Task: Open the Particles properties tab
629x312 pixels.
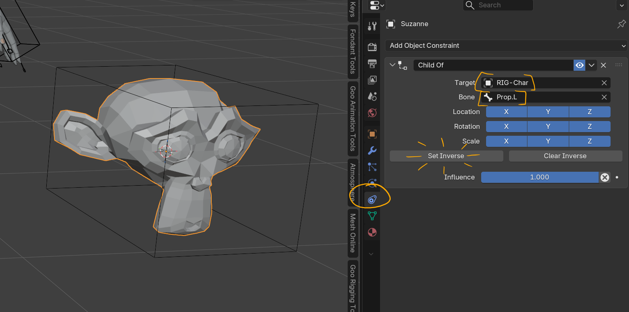Action: tap(372, 166)
